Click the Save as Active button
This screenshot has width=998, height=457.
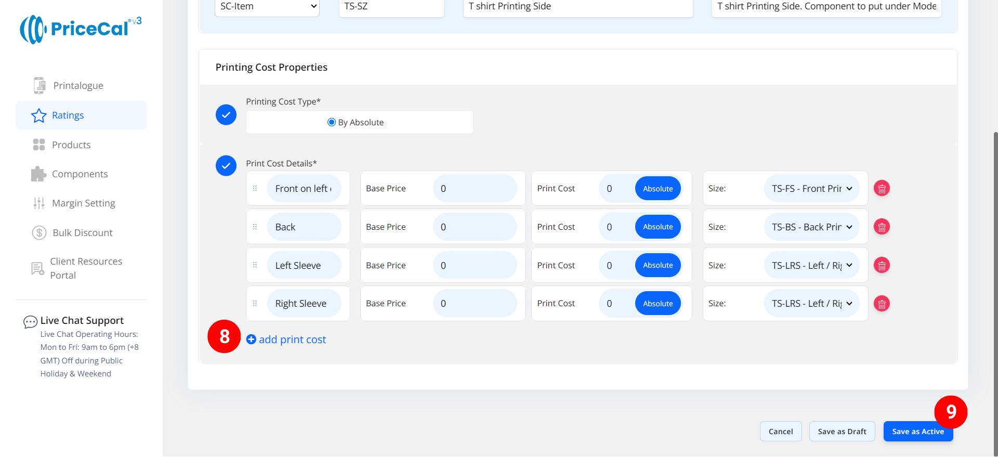[x=917, y=432]
